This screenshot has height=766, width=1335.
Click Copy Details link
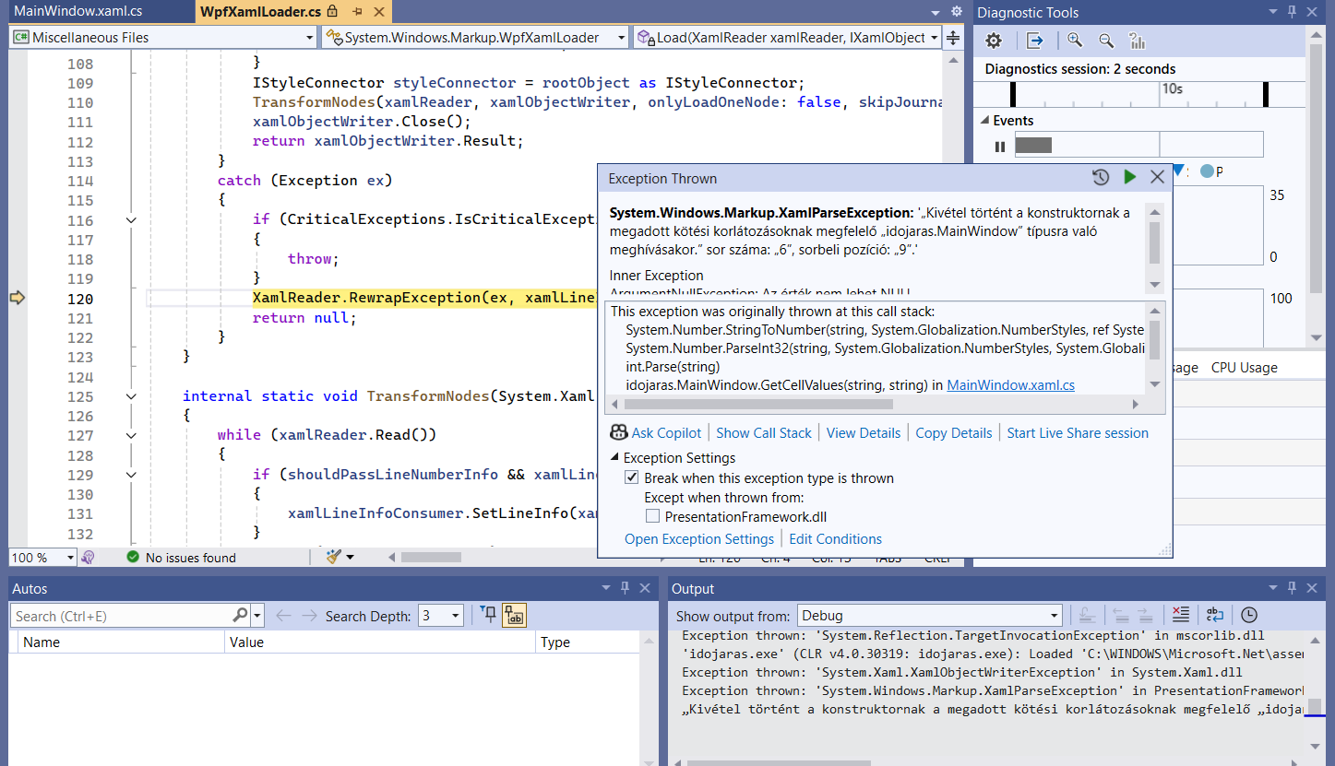[954, 432]
